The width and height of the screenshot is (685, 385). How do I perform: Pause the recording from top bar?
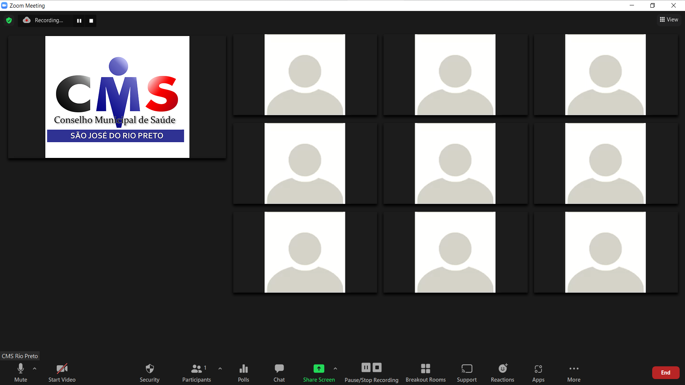click(79, 21)
